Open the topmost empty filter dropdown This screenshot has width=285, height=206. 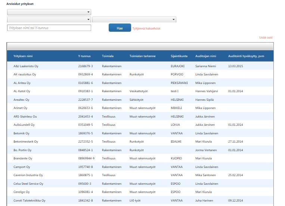pyautogui.click(x=49, y=12)
